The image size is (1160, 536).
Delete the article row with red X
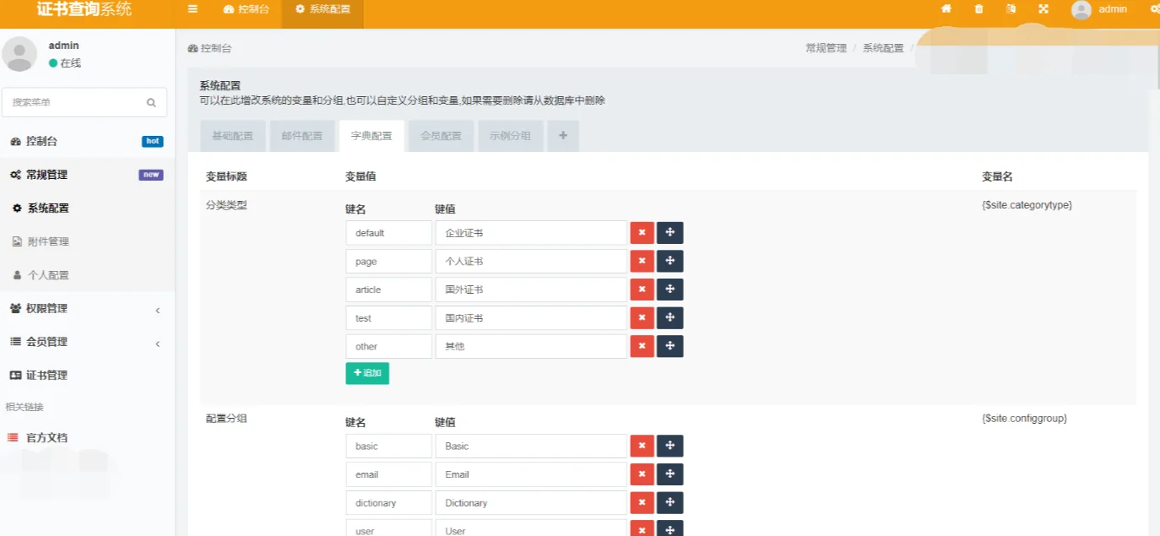click(642, 290)
